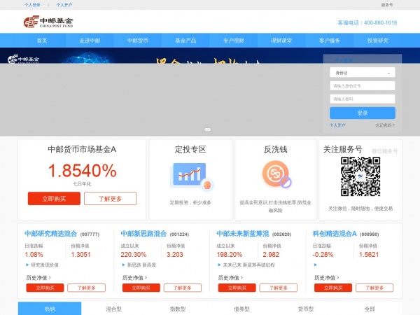Screen dimensions: 420x315
Task: Open the 理财课堂 menu
Action: (281, 41)
